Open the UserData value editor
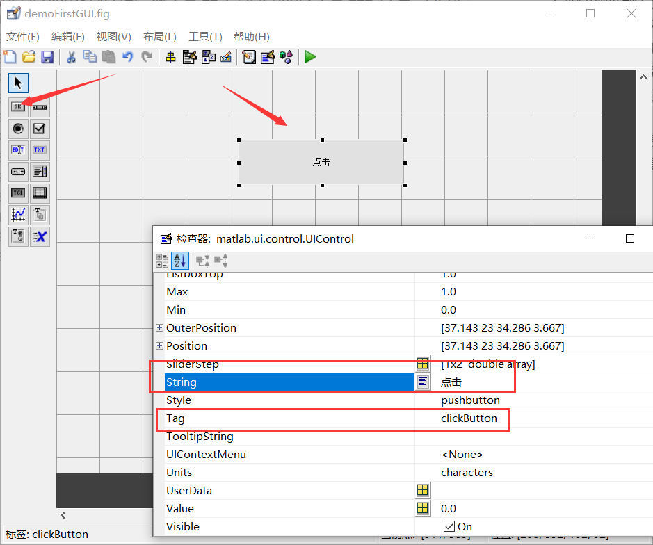 pos(424,490)
